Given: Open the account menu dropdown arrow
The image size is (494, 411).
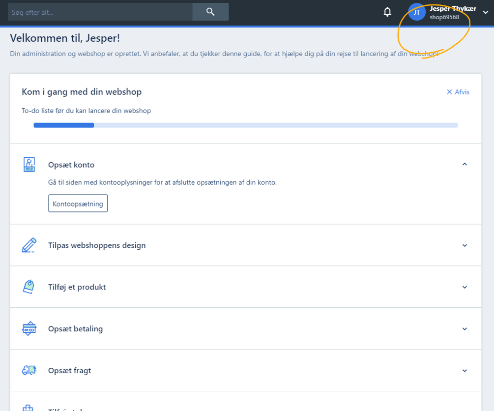Looking at the screenshot, I should (x=486, y=12).
